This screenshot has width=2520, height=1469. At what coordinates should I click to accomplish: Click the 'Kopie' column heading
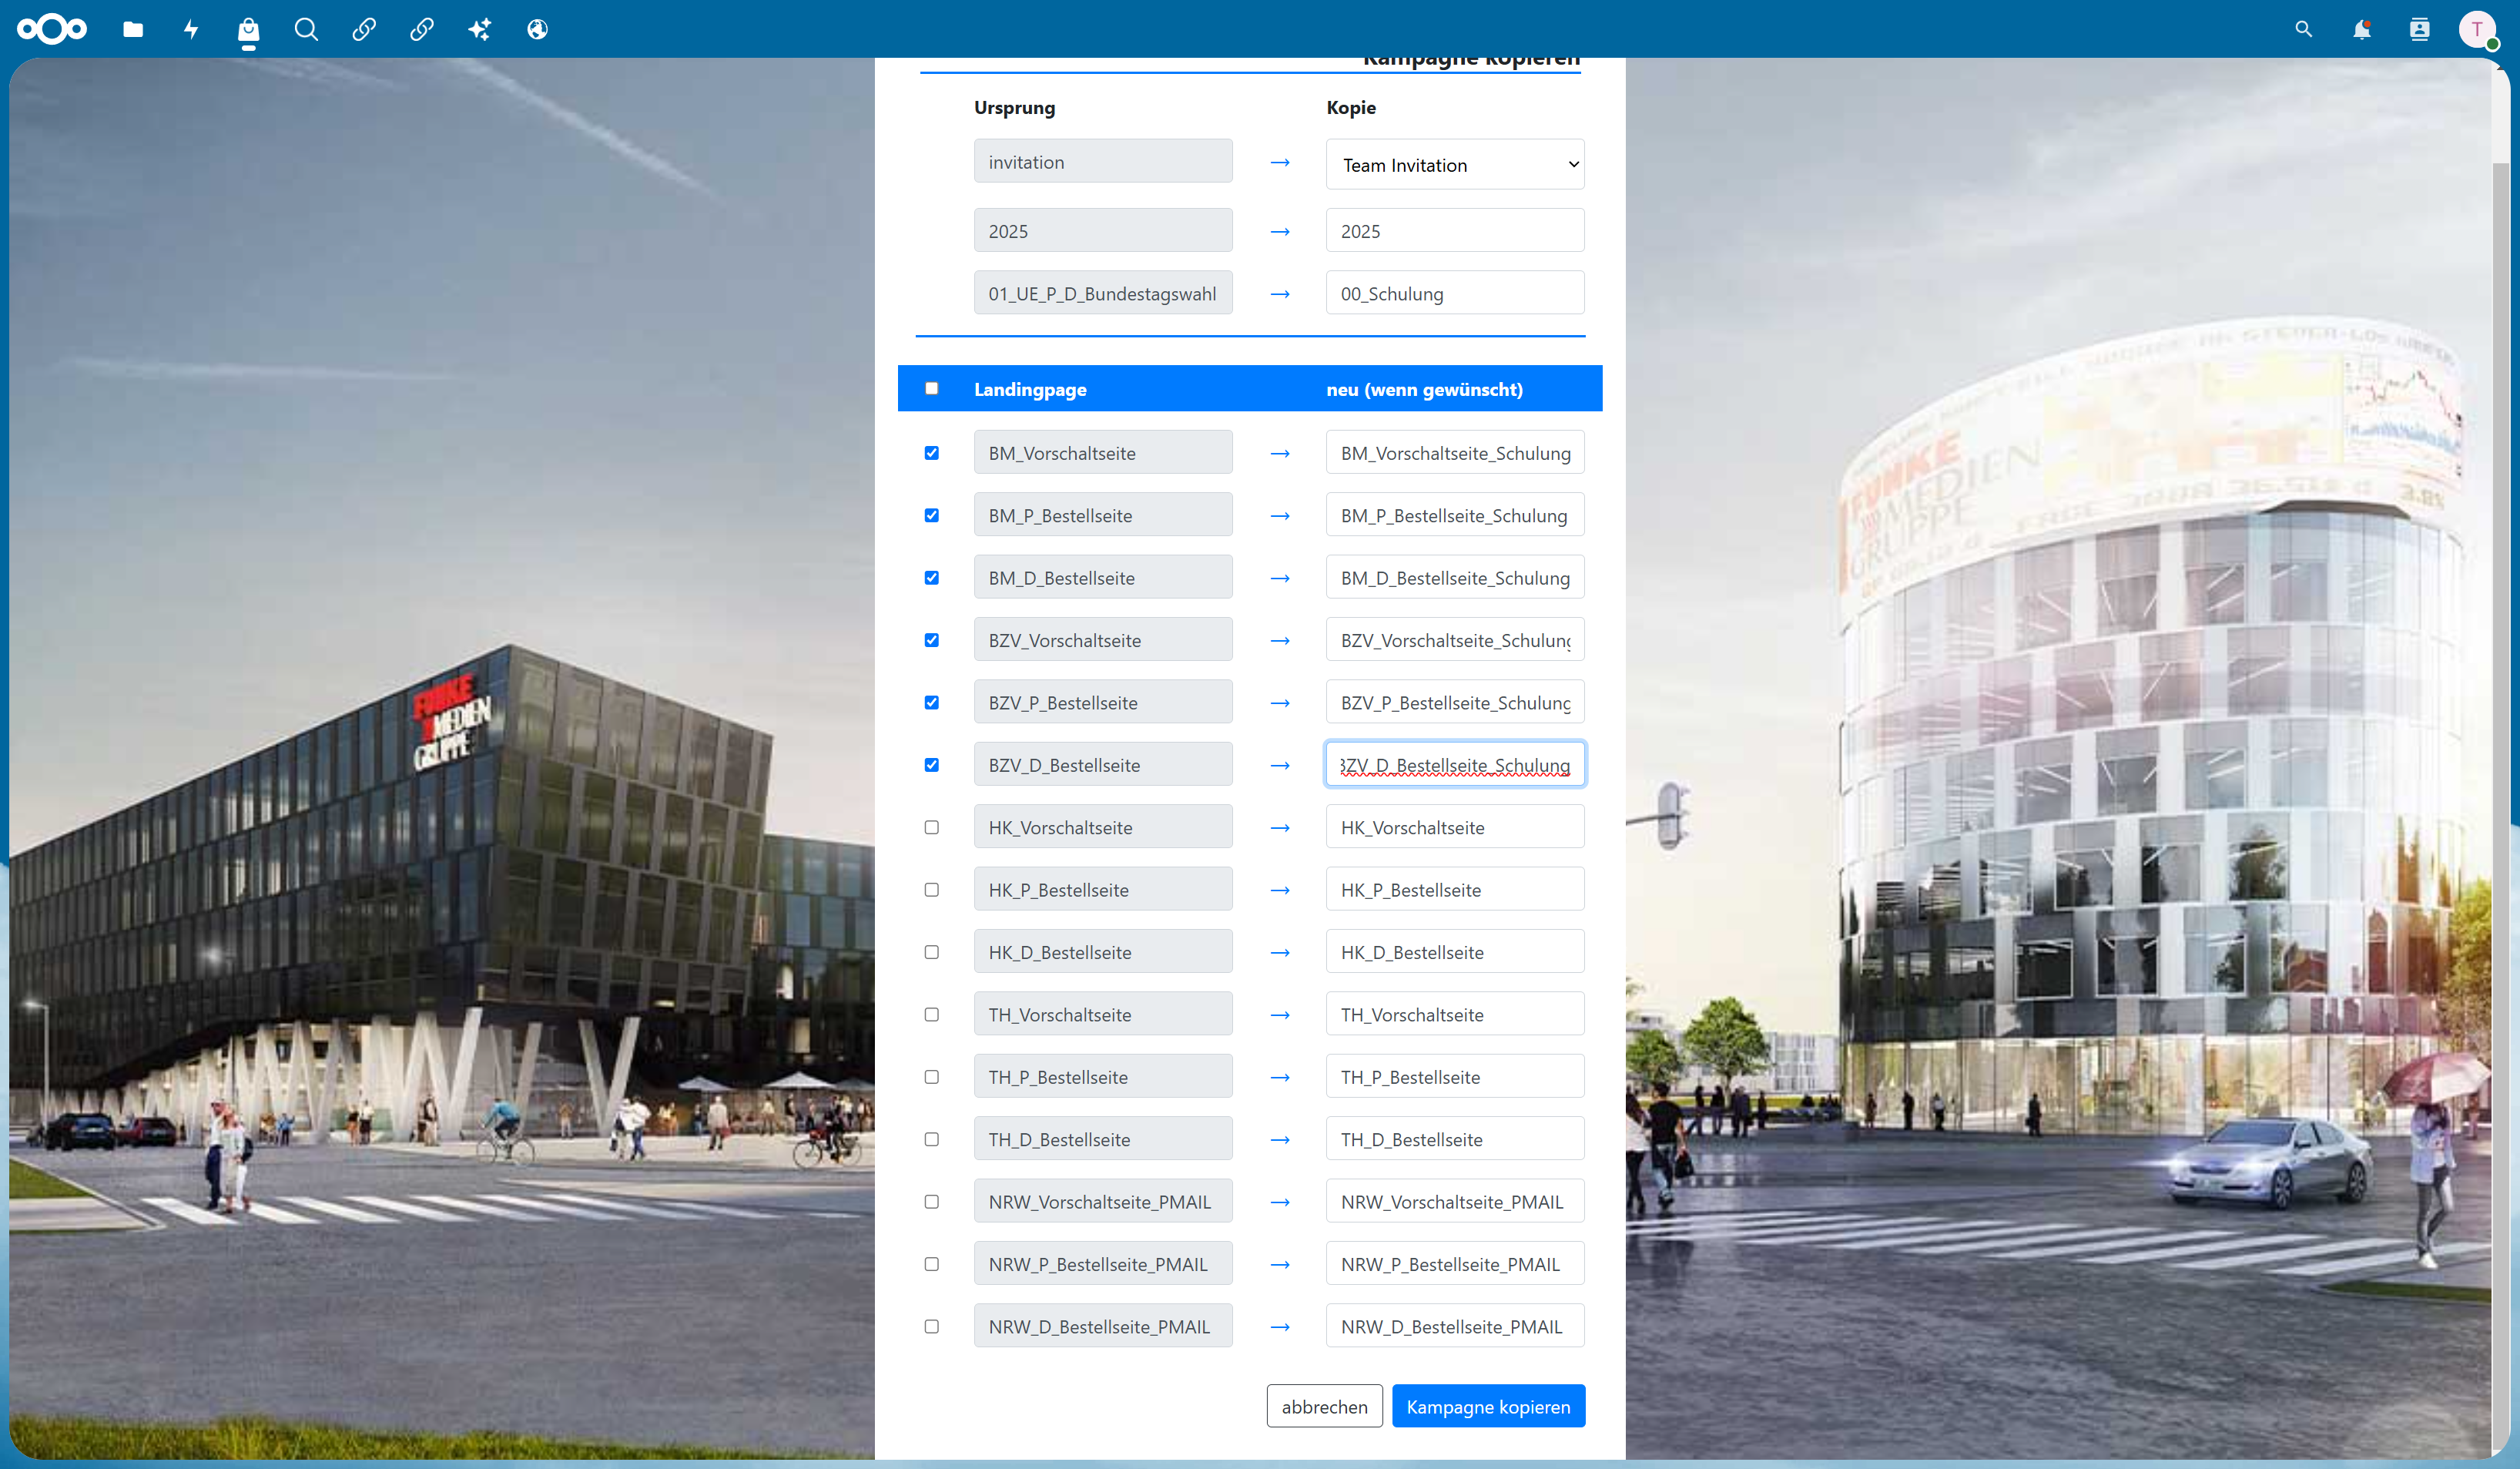pos(1351,107)
